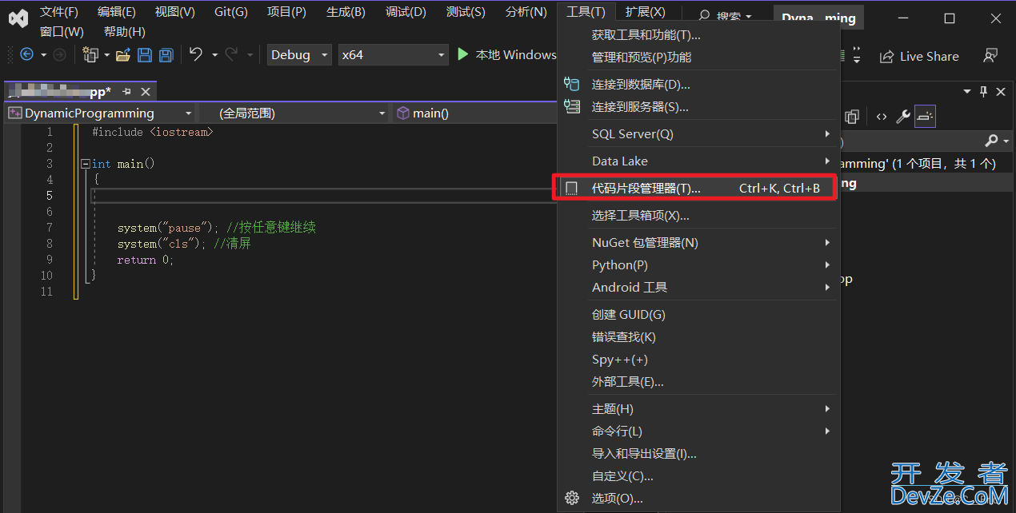Click the toolbar overflow options arrow

click(858, 56)
